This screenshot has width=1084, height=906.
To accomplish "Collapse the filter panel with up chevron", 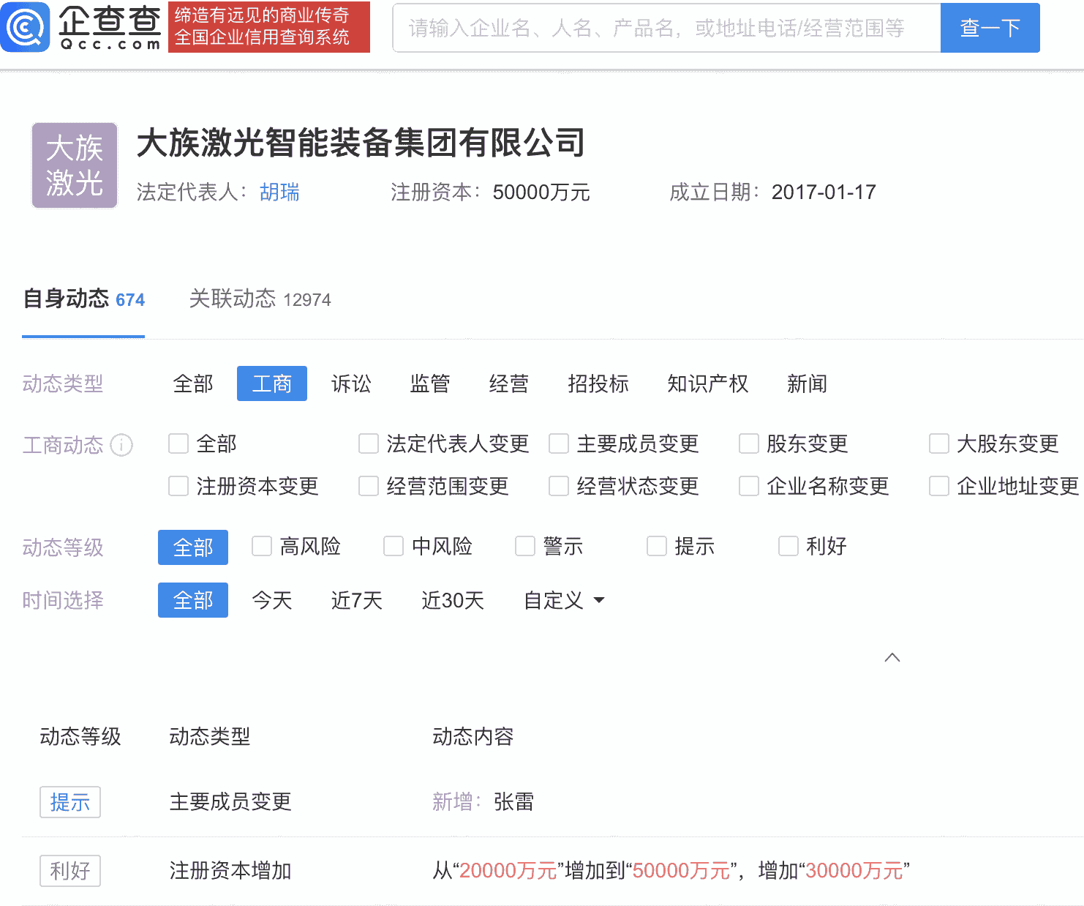I will tap(892, 657).
